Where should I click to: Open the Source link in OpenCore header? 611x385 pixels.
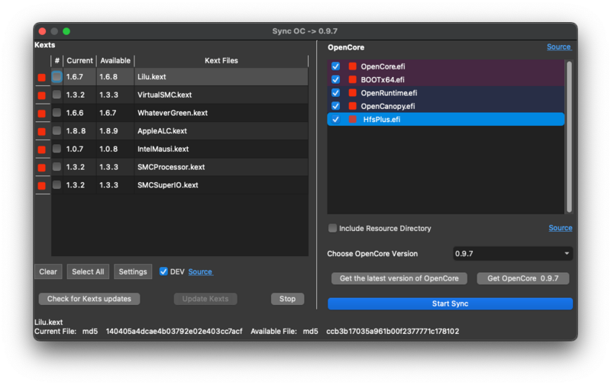tap(559, 47)
